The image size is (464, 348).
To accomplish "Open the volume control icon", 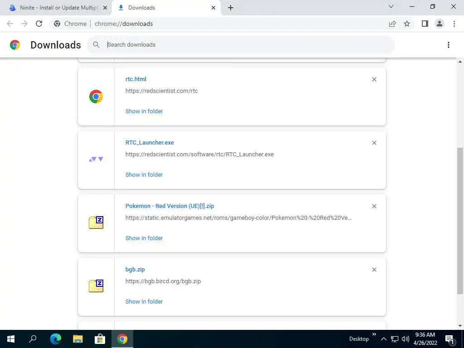I will pos(406,339).
